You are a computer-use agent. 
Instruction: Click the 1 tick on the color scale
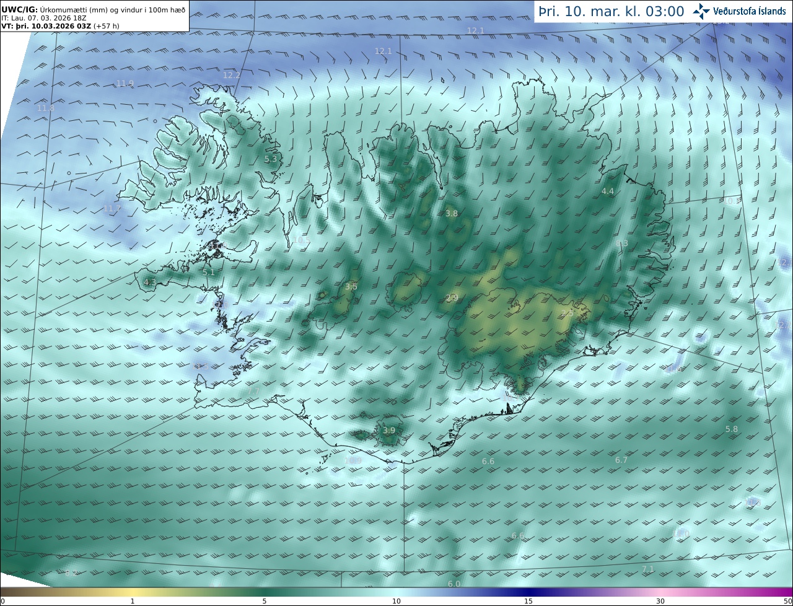pos(133,601)
